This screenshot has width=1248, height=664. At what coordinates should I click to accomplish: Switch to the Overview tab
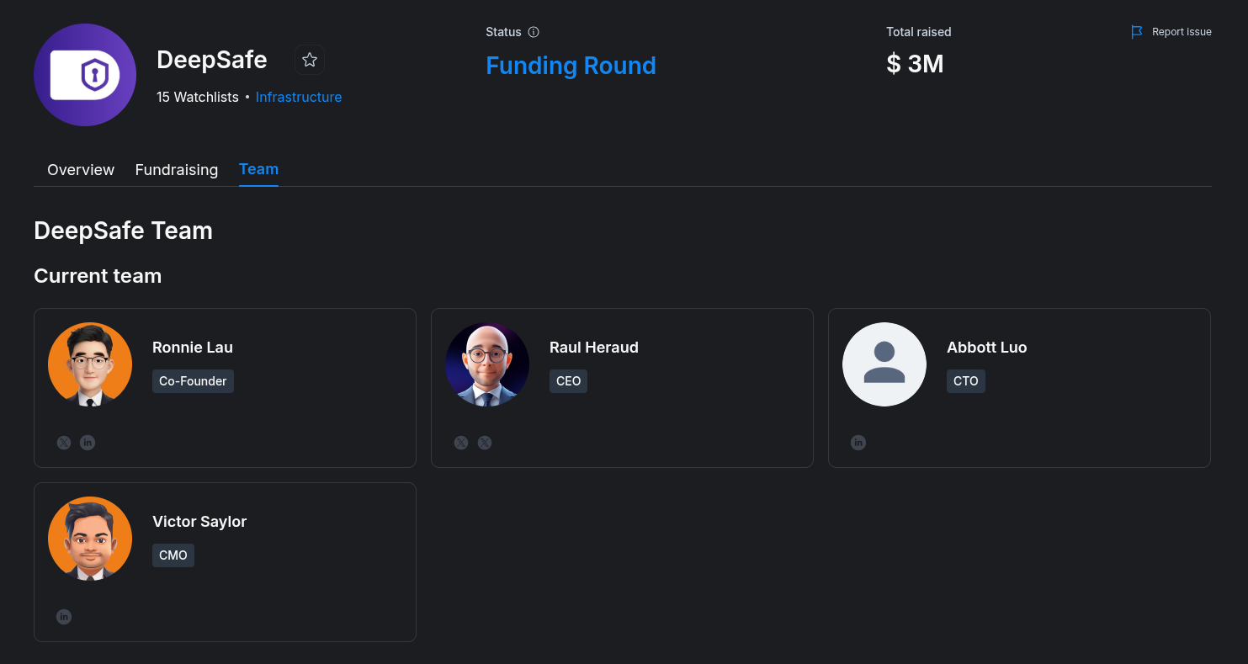tap(81, 170)
